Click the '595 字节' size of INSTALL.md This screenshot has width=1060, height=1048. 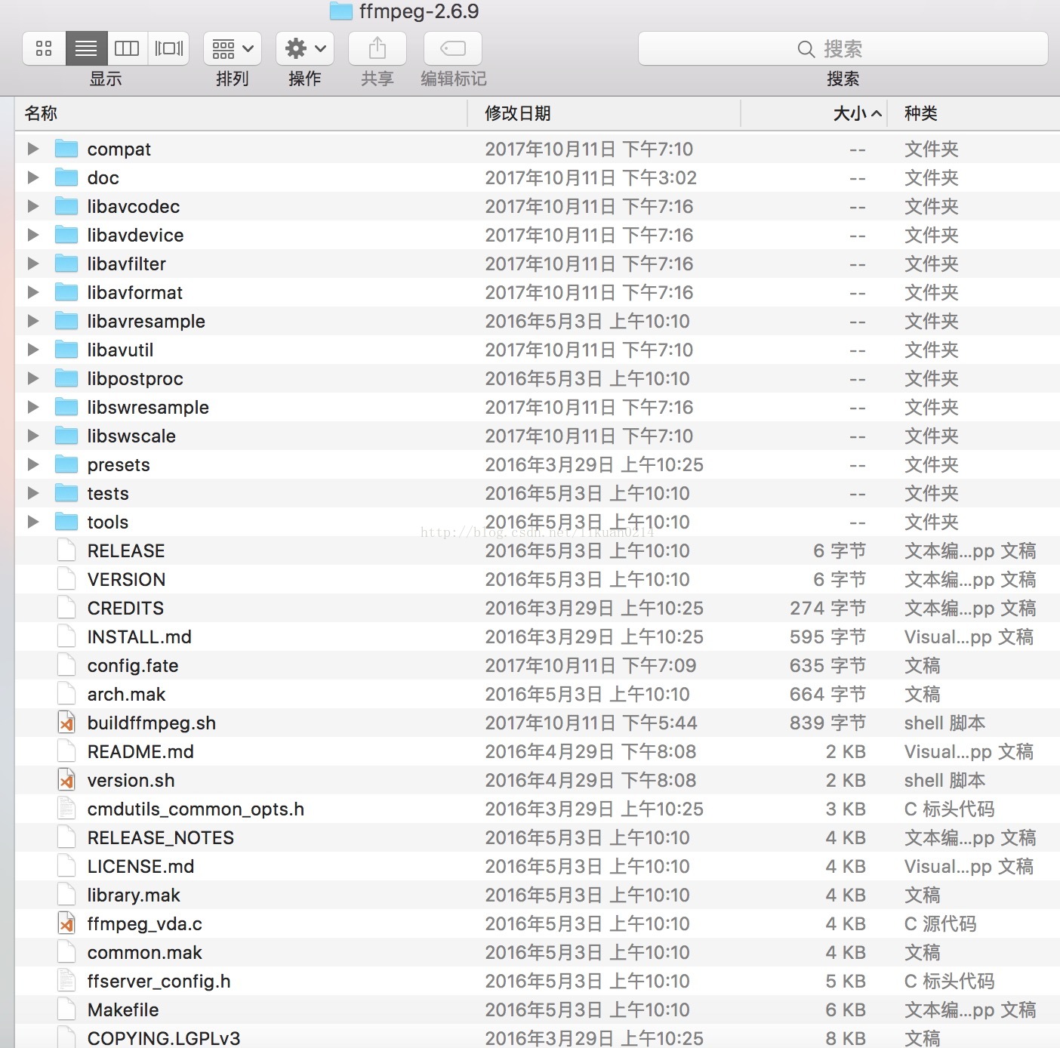pyautogui.click(x=827, y=637)
